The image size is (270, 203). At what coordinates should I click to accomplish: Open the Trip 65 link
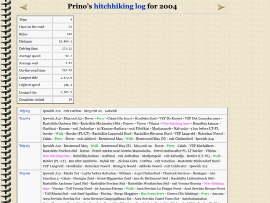[24, 146]
